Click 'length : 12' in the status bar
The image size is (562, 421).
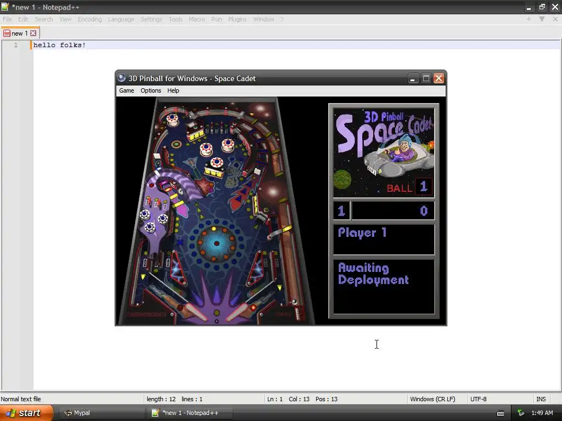[161, 399]
